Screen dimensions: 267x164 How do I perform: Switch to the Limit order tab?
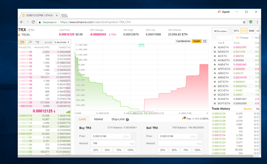pos(82,119)
